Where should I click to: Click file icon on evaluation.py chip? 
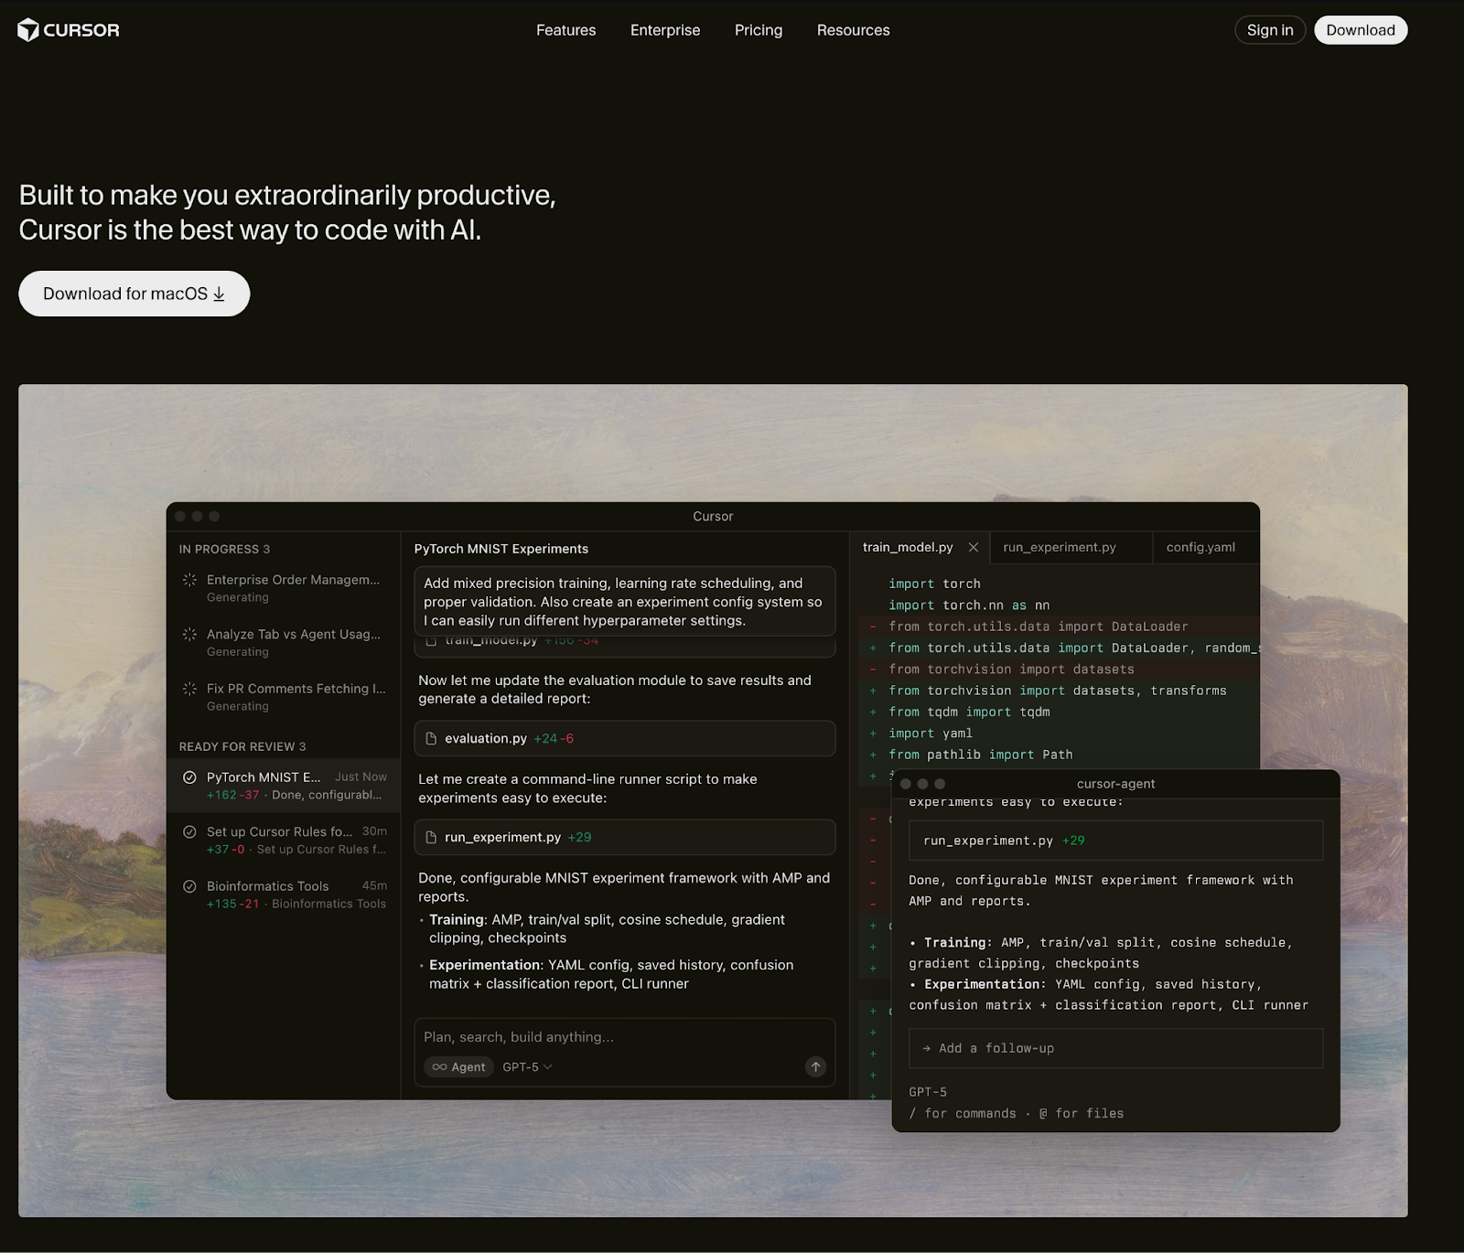[431, 738]
